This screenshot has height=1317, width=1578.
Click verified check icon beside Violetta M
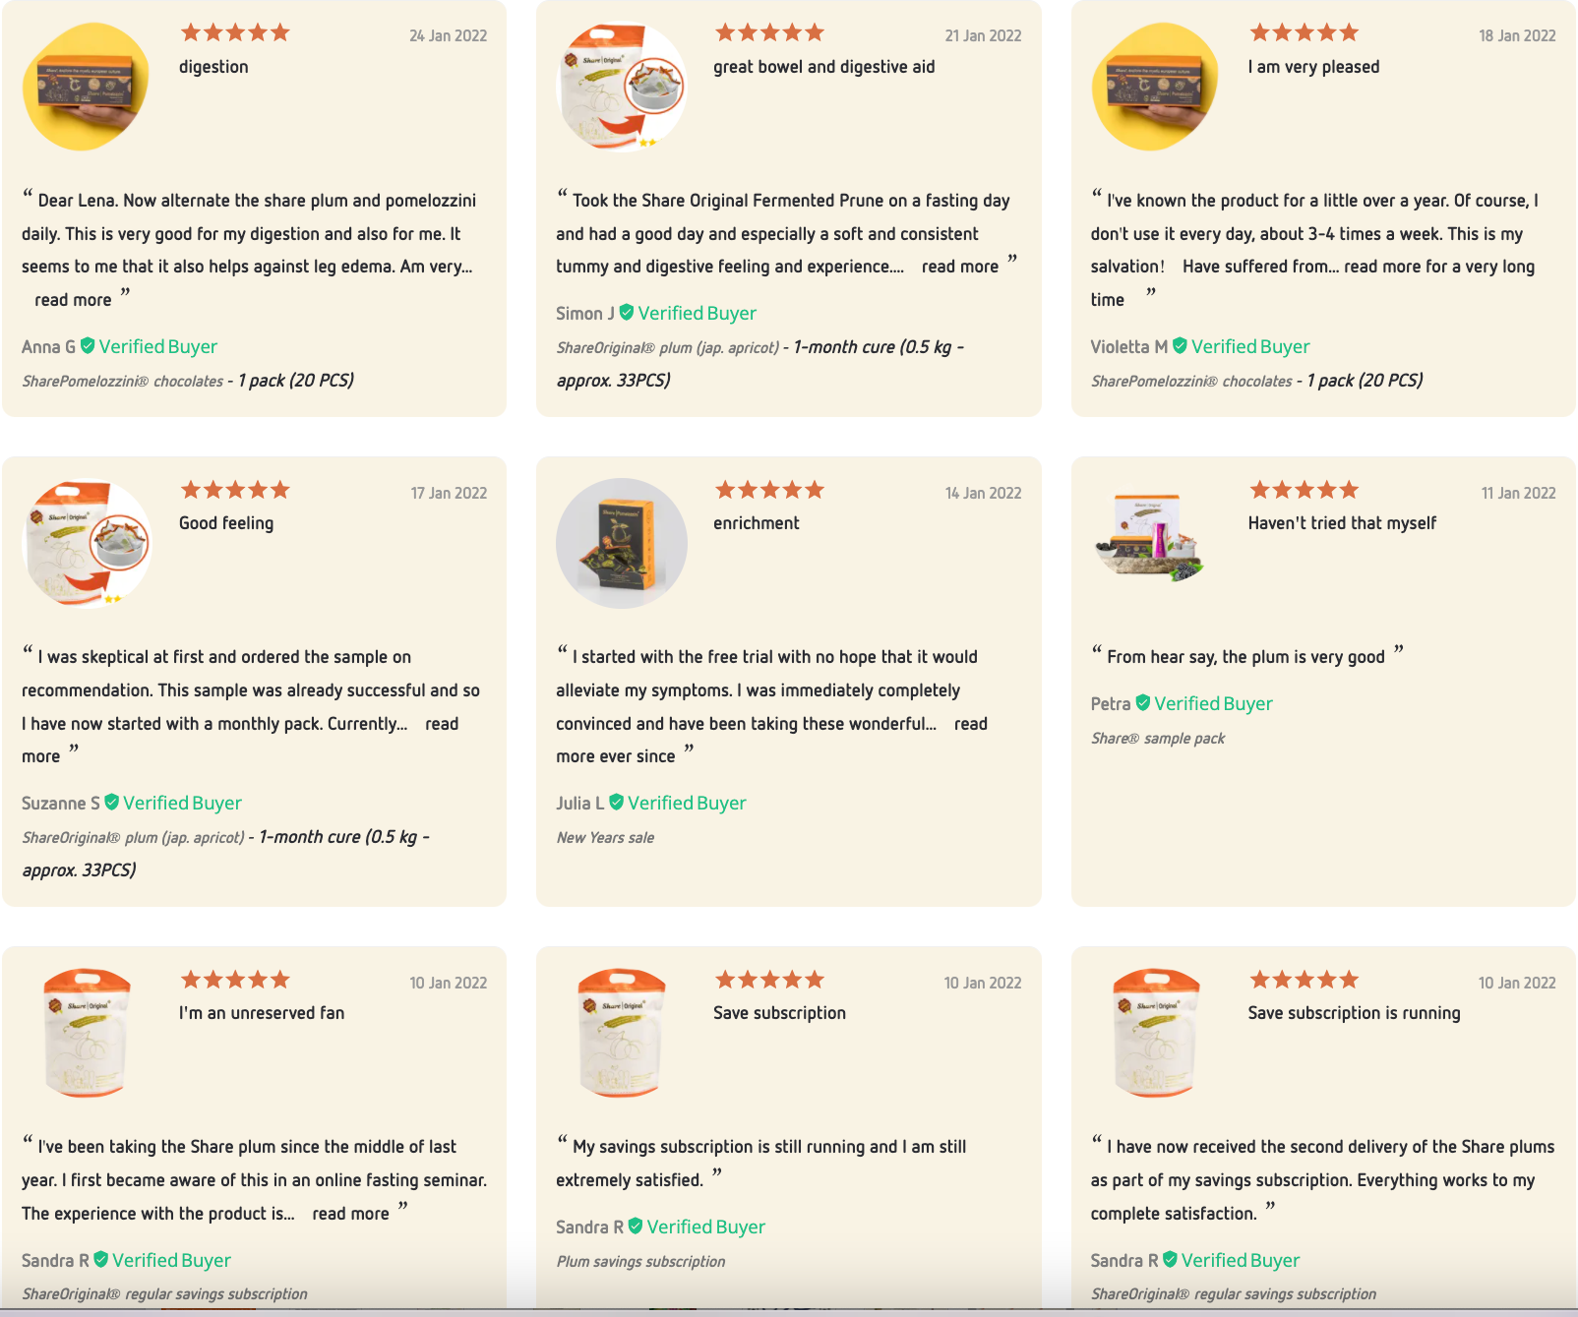pyautogui.click(x=1180, y=345)
